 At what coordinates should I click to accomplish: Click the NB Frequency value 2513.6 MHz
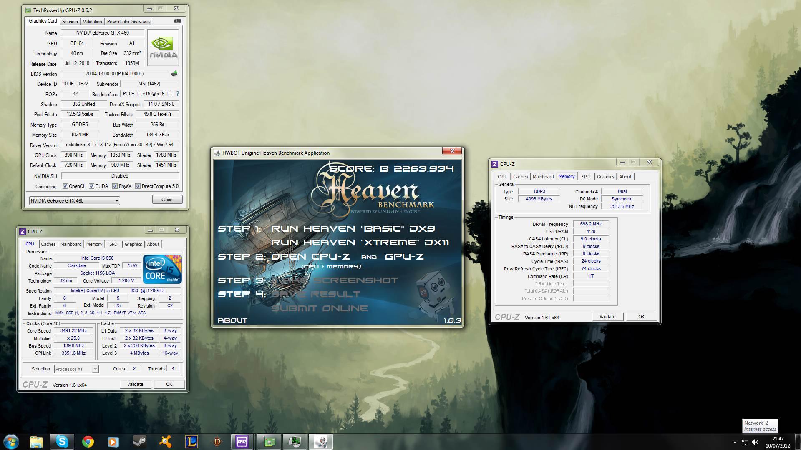pyautogui.click(x=622, y=206)
